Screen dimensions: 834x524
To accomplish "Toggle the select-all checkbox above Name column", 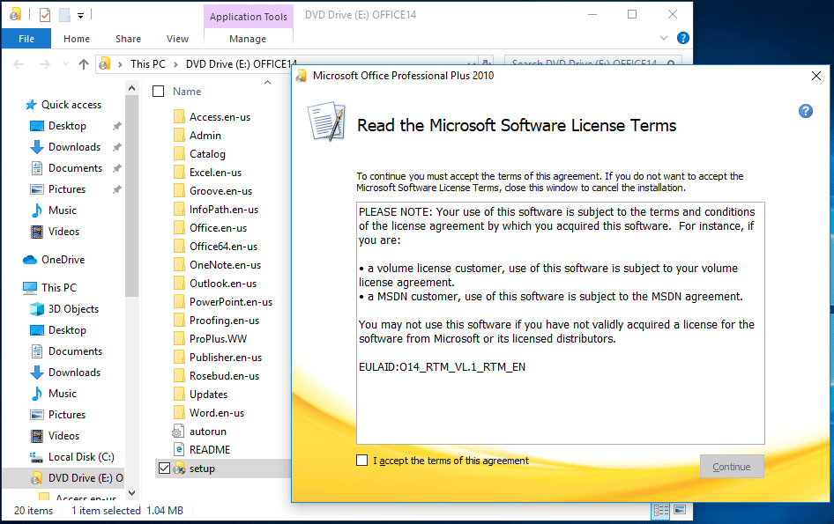I will click(x=159, y=91).
